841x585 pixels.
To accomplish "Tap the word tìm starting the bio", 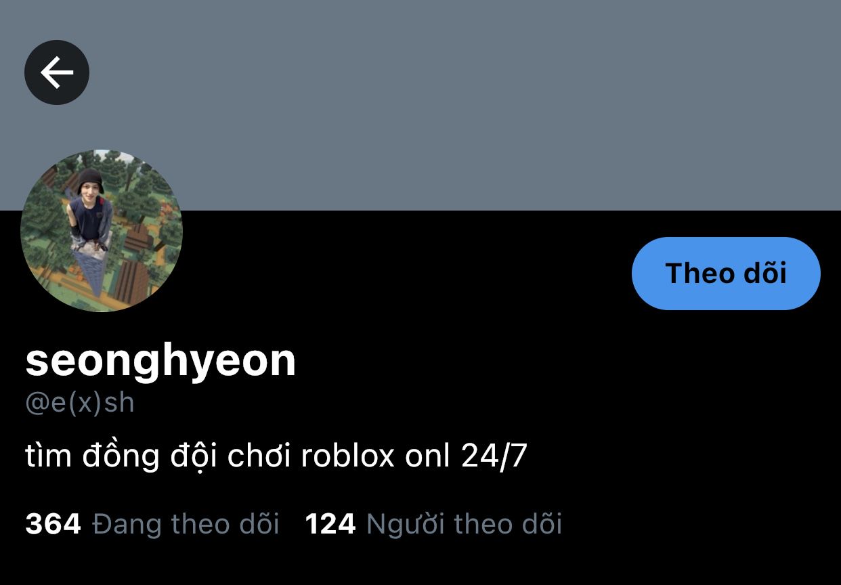I will [48, 456].
